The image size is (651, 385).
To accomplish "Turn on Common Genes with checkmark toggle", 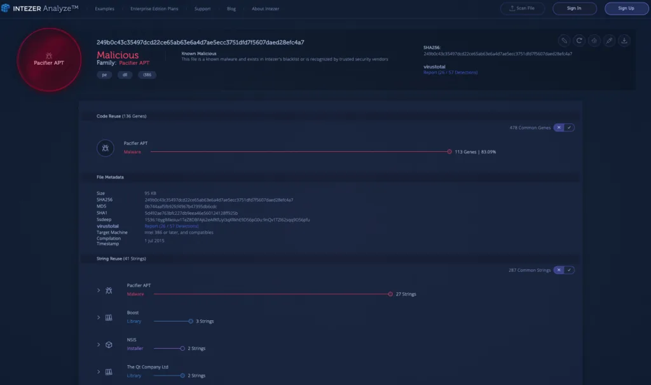I will [x=569, y=128].
